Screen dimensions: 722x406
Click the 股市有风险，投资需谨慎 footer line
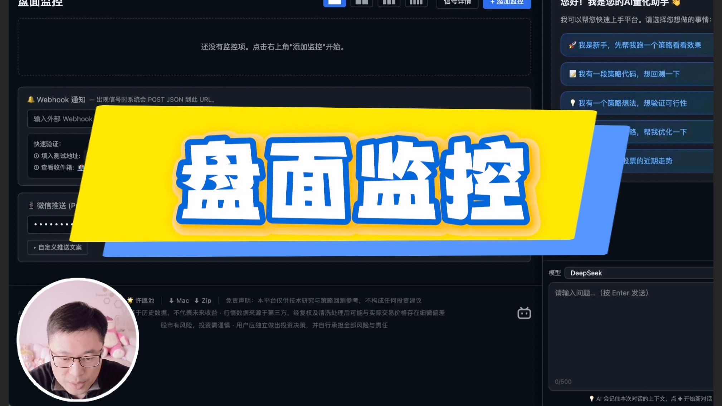click(x=274, y=325)
